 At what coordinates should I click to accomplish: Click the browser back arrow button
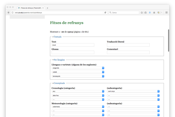click(x=8, y=13)
